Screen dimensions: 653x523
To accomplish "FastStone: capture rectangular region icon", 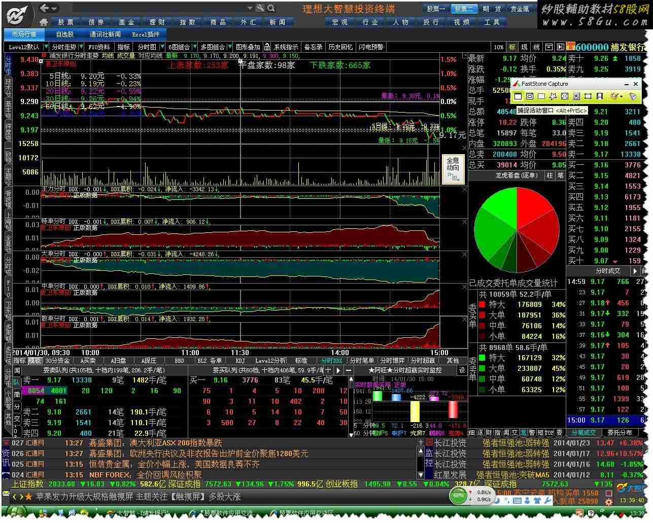I will [541, 96].
